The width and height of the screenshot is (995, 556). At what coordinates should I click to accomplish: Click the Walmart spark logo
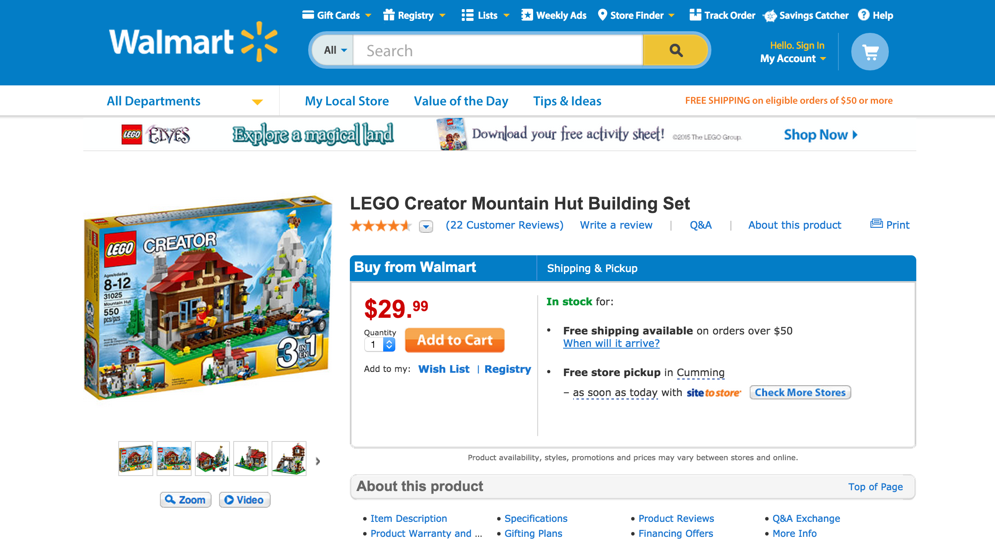click(x=259, y=42)
